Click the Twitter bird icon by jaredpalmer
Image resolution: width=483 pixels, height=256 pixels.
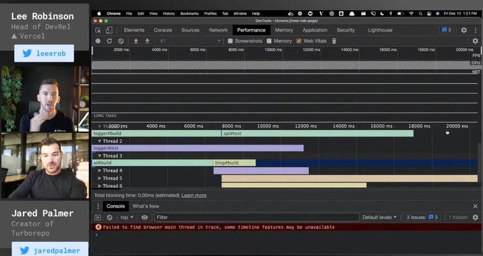(24, 250)
